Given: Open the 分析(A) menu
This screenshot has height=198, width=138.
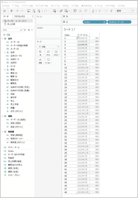Looking at the screenshot, I should pyautogui.click(x=65, y=6).
